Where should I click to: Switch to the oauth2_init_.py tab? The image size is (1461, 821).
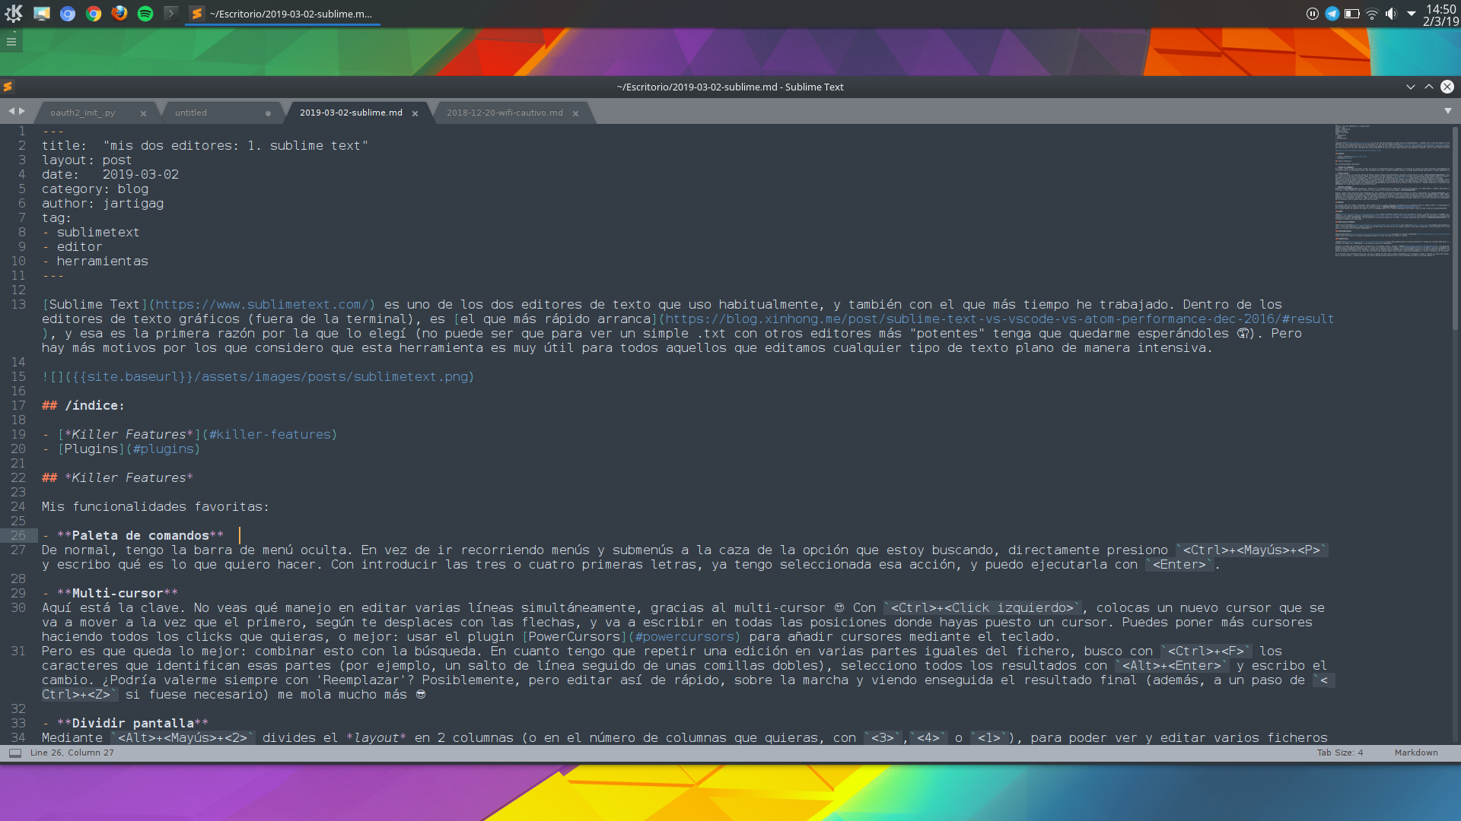(x=83, y=113)
